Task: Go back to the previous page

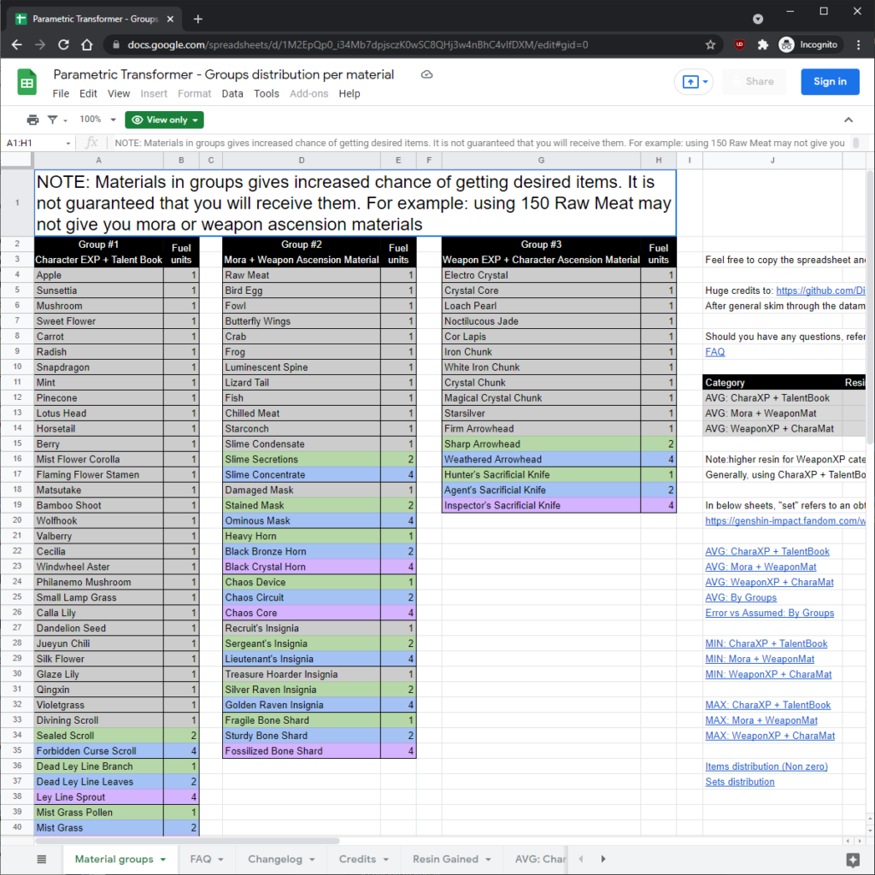Action: click(x=17, y=44)
